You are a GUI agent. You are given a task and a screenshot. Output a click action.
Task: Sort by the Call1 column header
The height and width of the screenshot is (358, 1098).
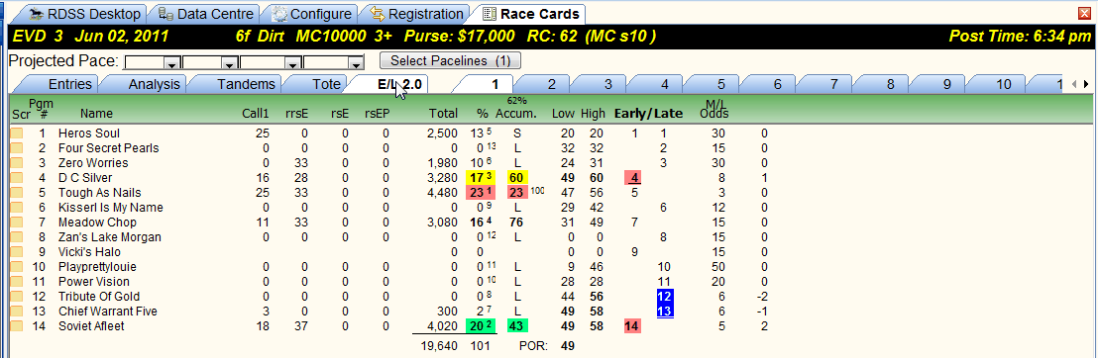pos(256,114)
